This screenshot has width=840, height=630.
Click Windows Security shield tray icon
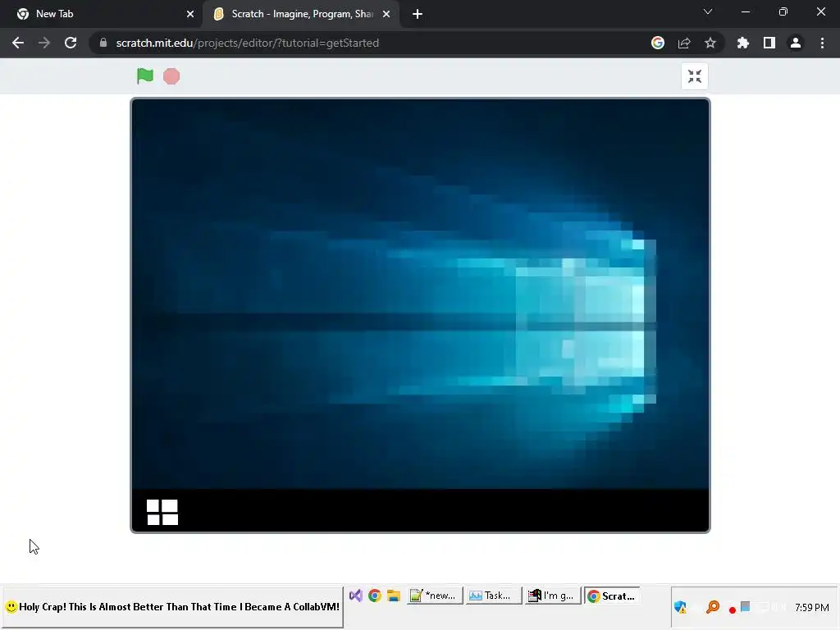point(680,607)
